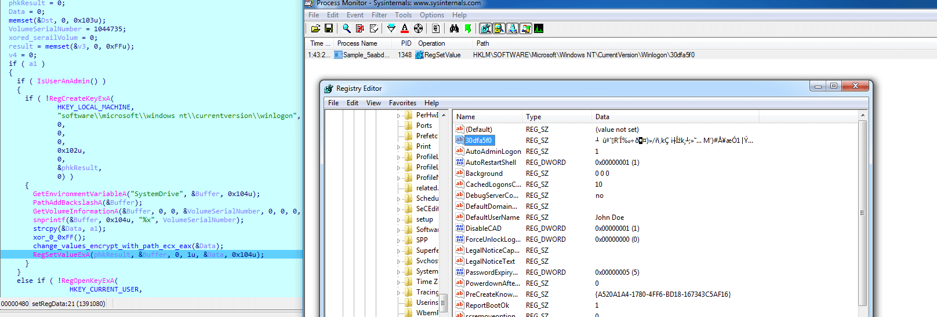This screenshot has height=317, width=937.
Task: Toggle the Autoscroll toolbar icon
Action: tap(360, 28)
